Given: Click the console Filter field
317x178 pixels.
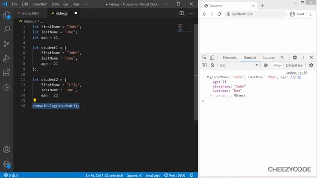Looking at the screenshot, I should point(278,65).
